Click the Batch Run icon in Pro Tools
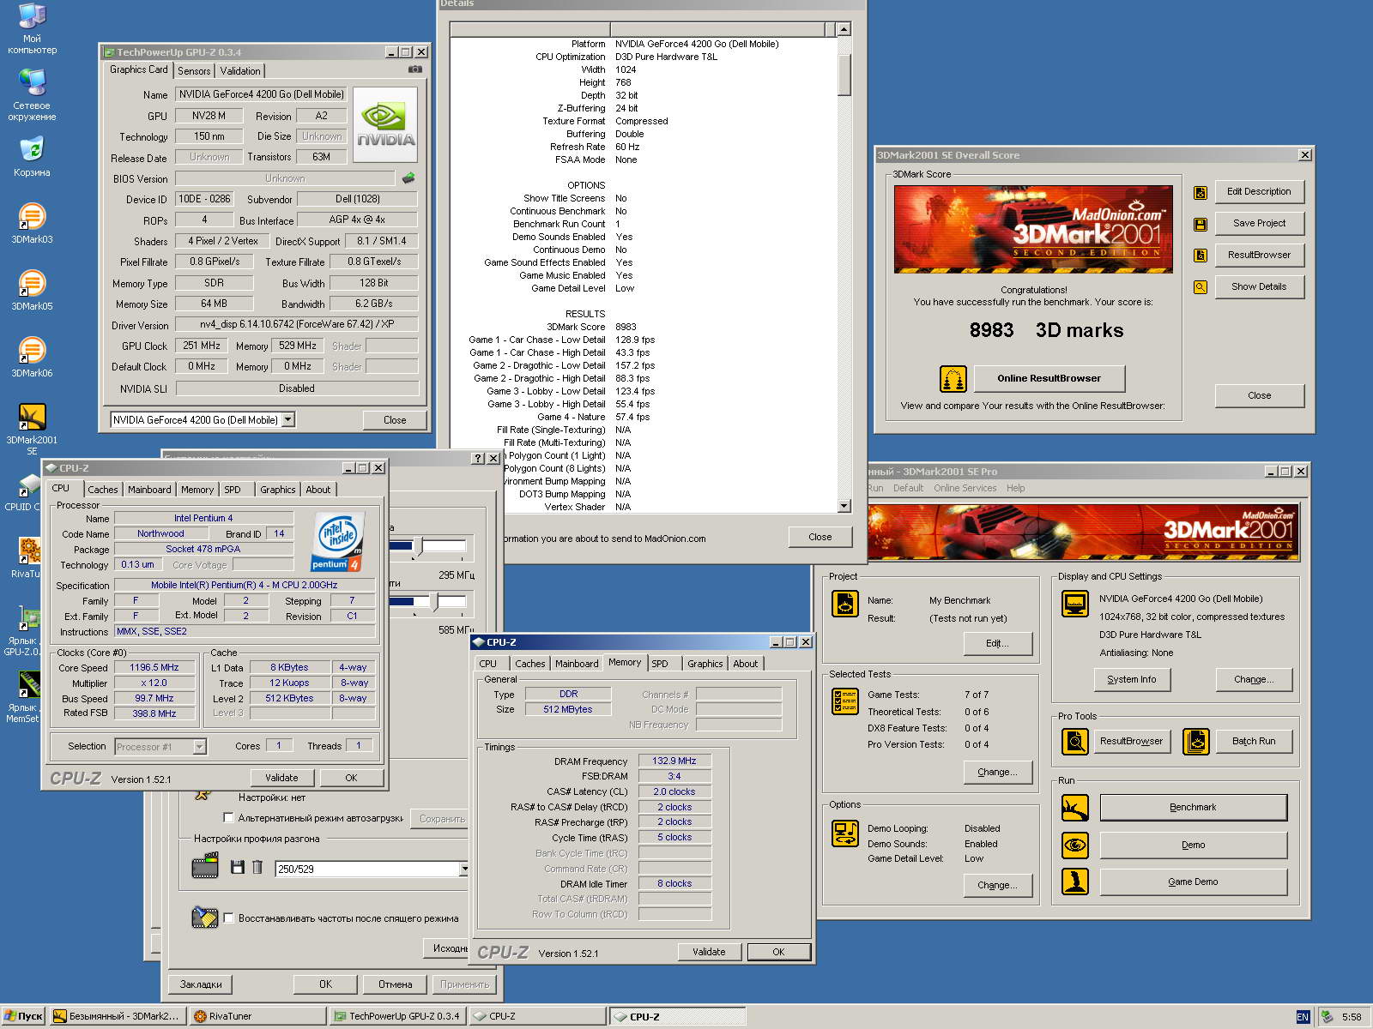Viewport: 1373px width, 1029px height. pyautogui.click(x=1196, y=742)
